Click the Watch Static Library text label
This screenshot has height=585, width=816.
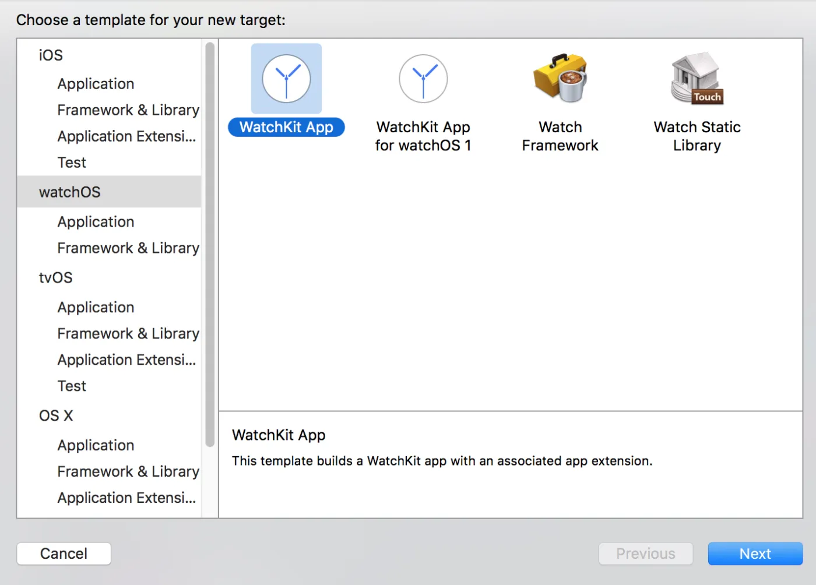click(697, 136)
